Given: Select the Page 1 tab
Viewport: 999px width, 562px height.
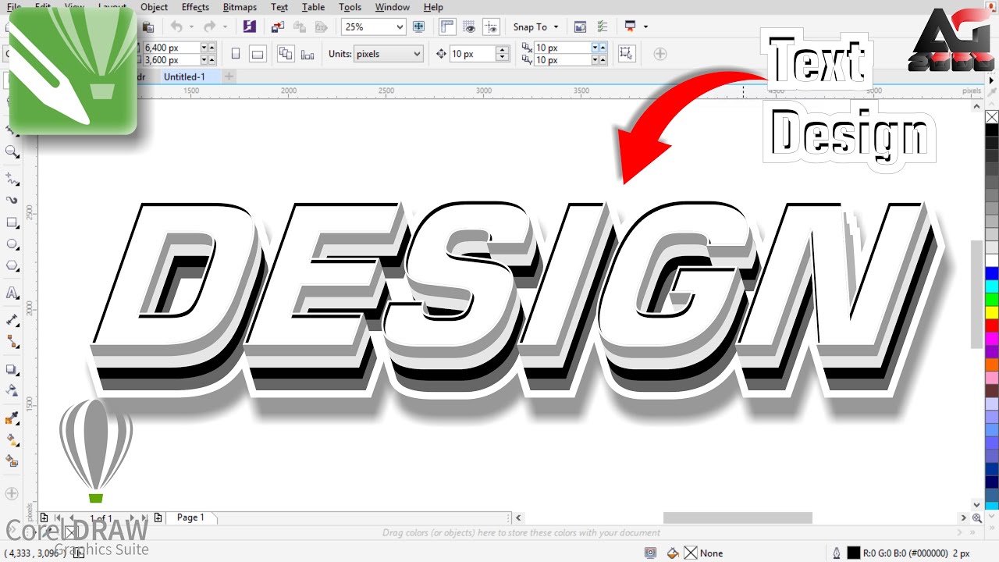Looking at the screenshot, I should (190, 518).
